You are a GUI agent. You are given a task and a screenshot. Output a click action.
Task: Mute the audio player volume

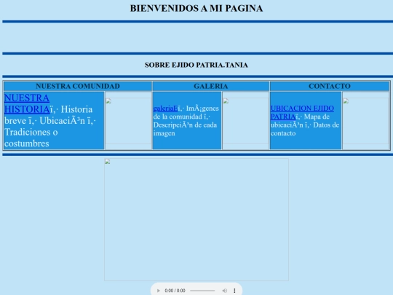[224, 291]
